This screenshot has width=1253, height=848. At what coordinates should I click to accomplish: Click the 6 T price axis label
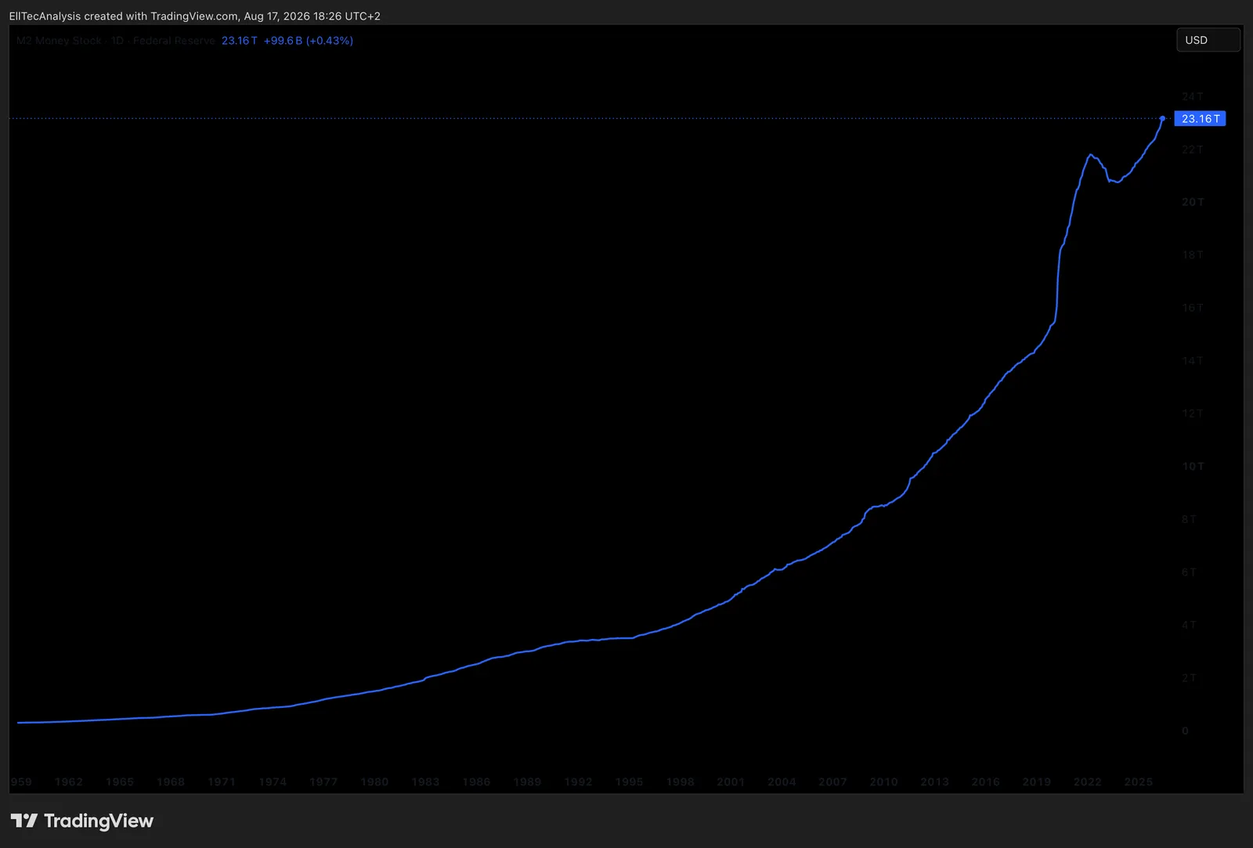click(x=1189, y=572)
